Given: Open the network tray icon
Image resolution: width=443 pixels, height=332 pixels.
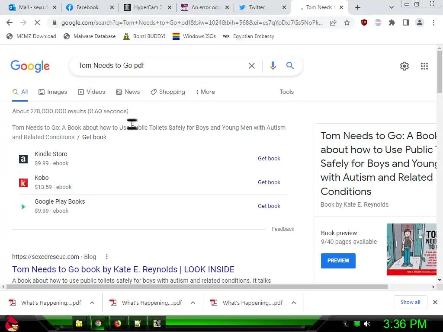Looking at the screenshot, I should pyautogui.click(x=357, y=324).
